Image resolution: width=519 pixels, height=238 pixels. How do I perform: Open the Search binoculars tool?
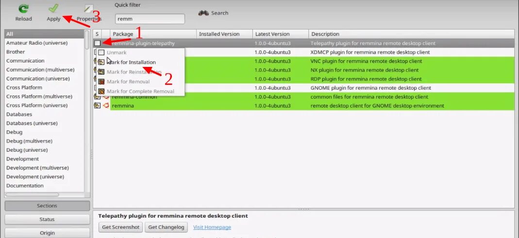click(213, 13)
